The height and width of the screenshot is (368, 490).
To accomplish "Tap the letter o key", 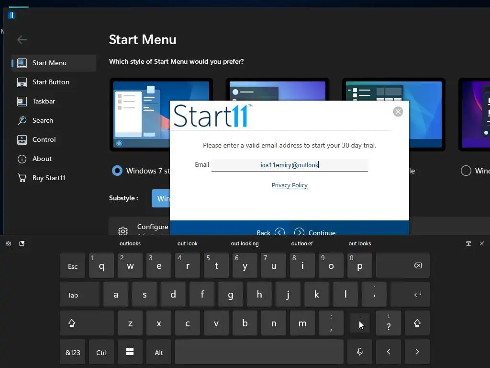I will (331, 265).
